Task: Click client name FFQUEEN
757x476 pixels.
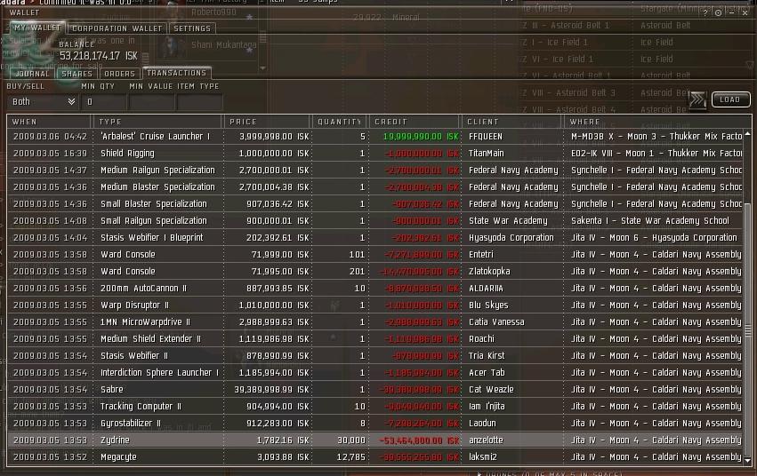Action: coord(485,137)
